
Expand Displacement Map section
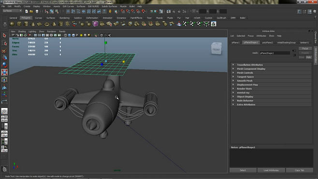271,85
